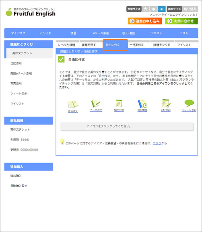Select the 論文対策 notepad icon
This screenshot has width=202, height=232.
click(x=119, y=103)
